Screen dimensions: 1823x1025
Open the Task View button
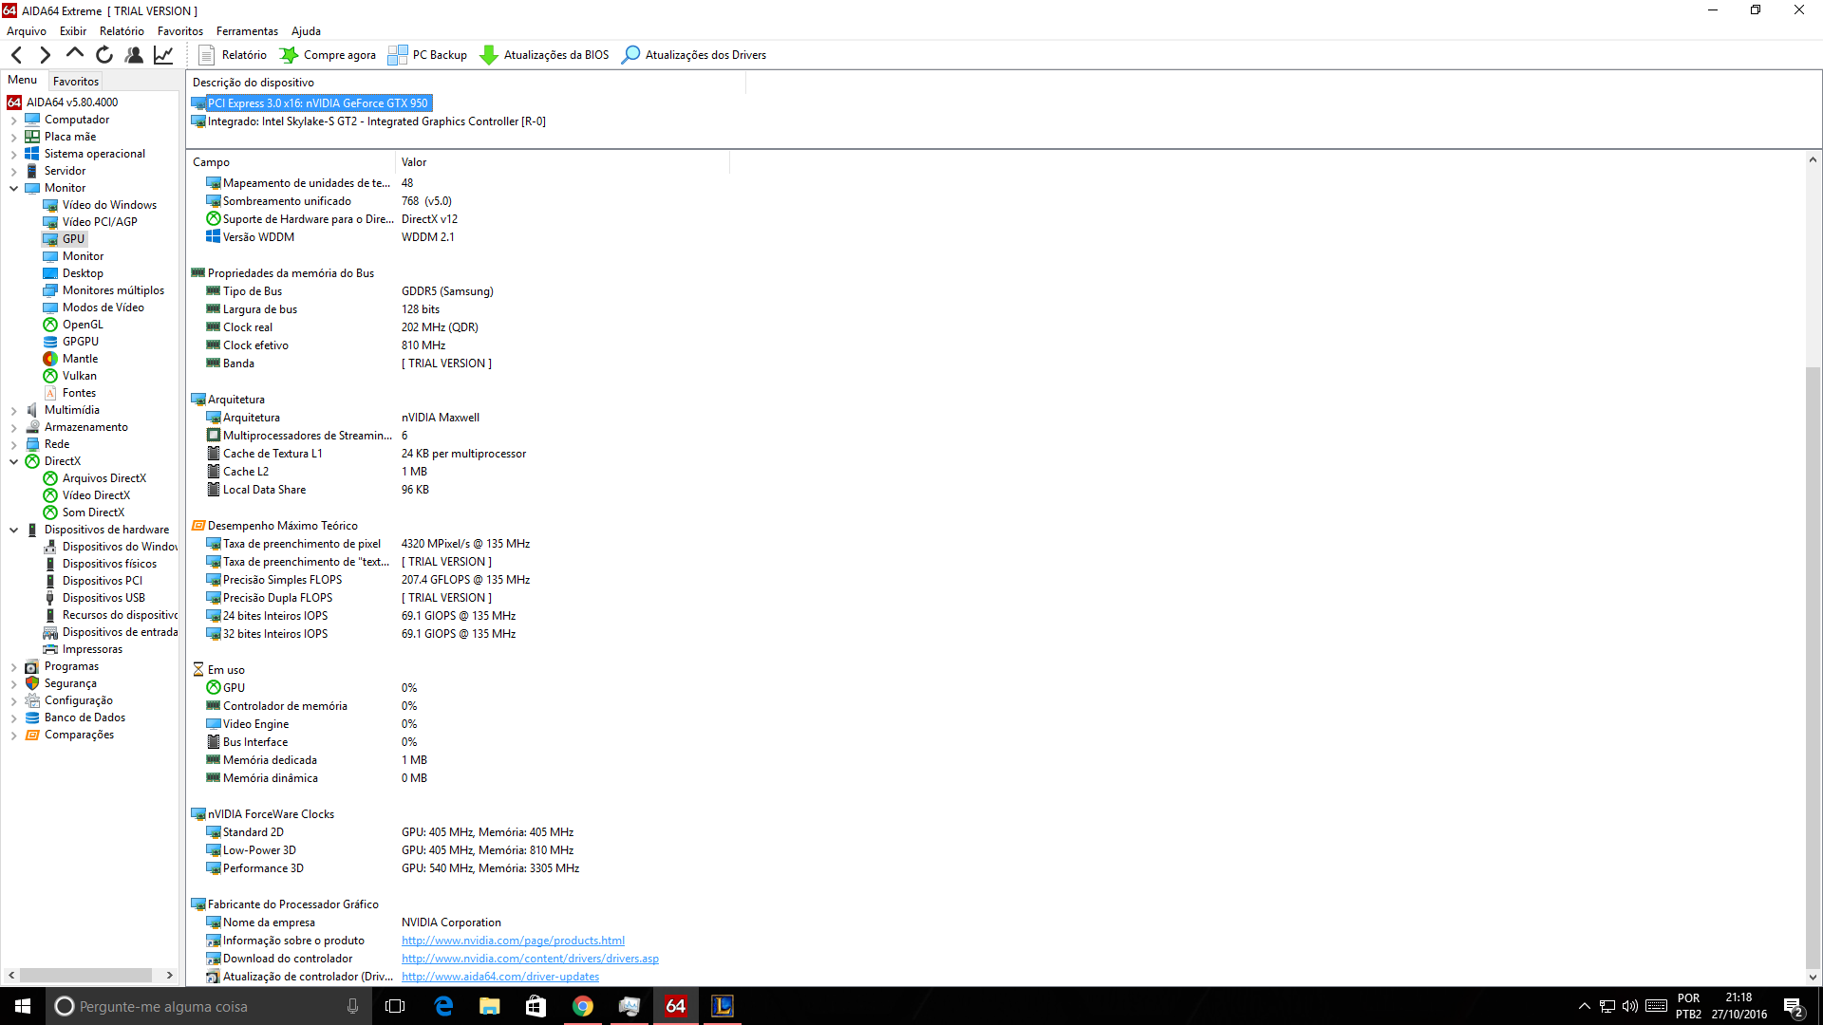click(395, 1006)
